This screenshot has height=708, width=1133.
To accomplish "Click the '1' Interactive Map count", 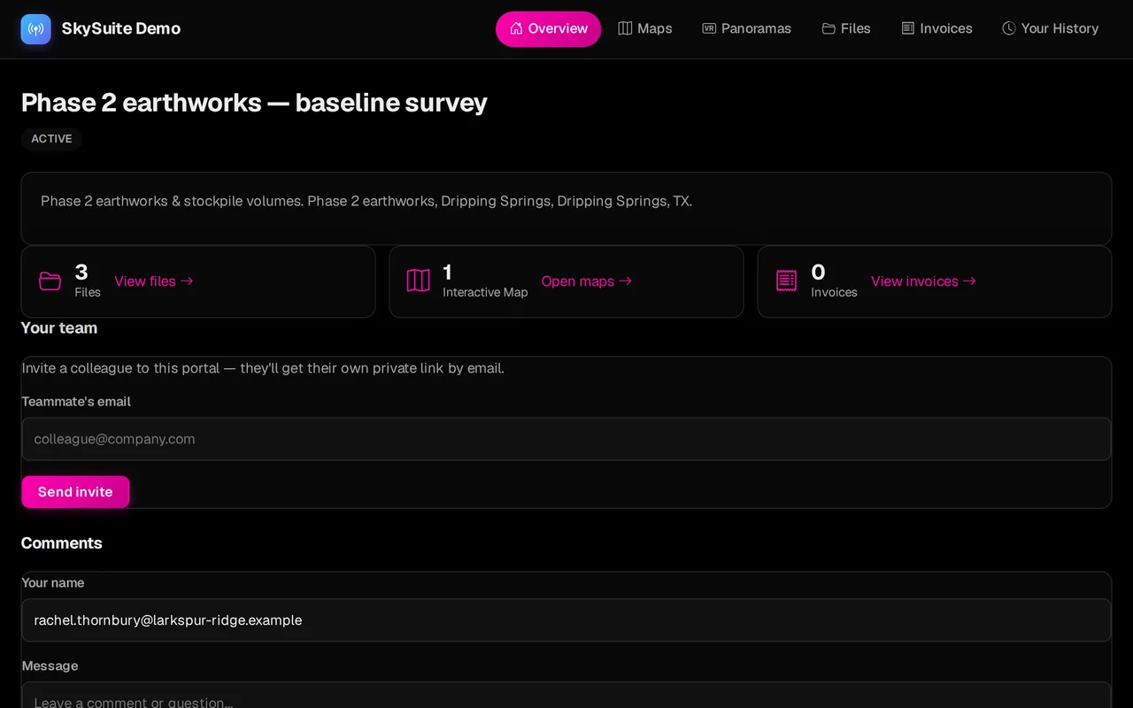I will [448, 272].
